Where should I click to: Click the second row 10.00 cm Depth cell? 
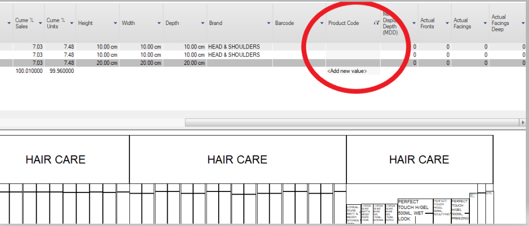(x=185, y=55)
